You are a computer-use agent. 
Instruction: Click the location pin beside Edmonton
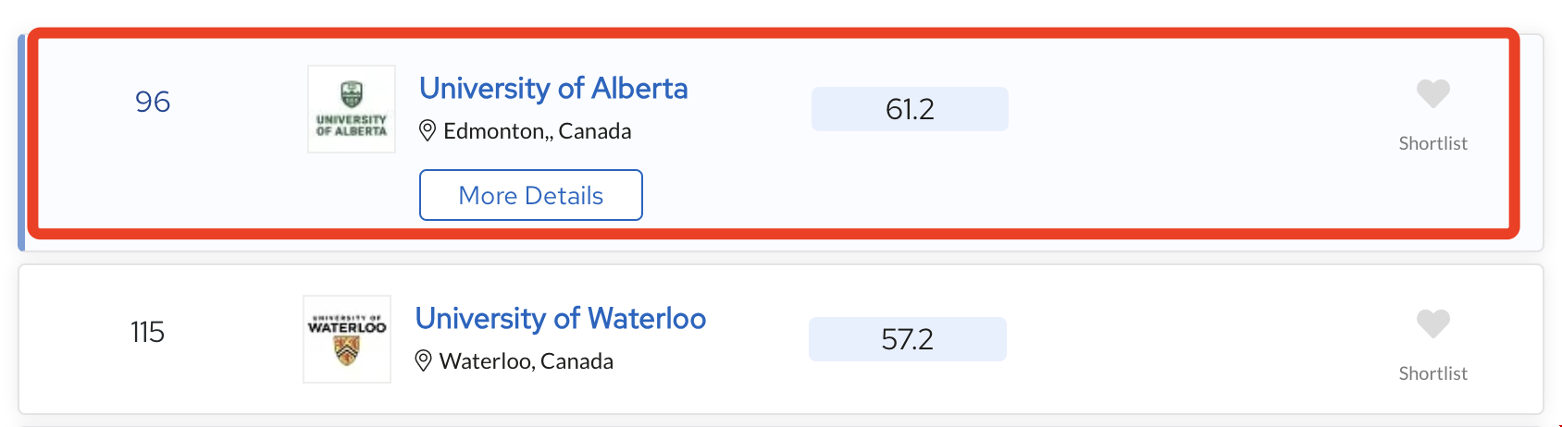(x=428, y=130)
